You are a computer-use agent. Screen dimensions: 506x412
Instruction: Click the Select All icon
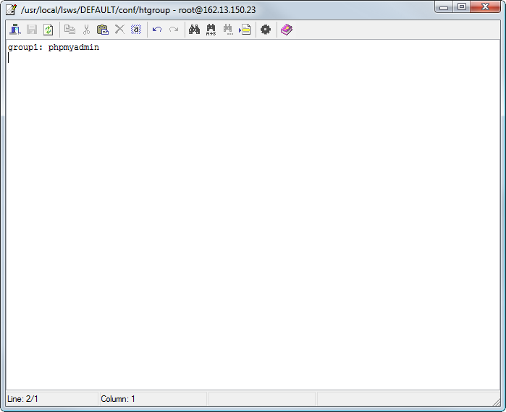coord(136,30)
